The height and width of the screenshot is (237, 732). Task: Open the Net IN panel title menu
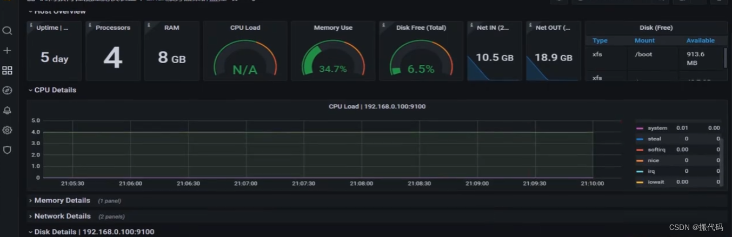tap(493, 28)
